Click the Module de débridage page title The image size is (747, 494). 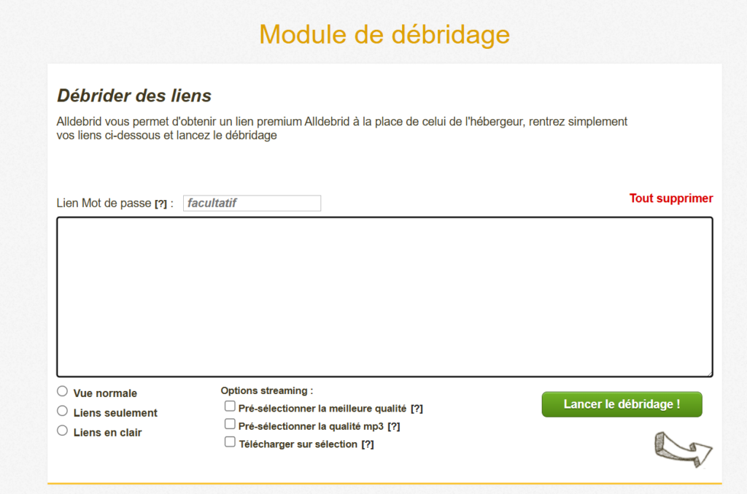click(x=384, y=34)
